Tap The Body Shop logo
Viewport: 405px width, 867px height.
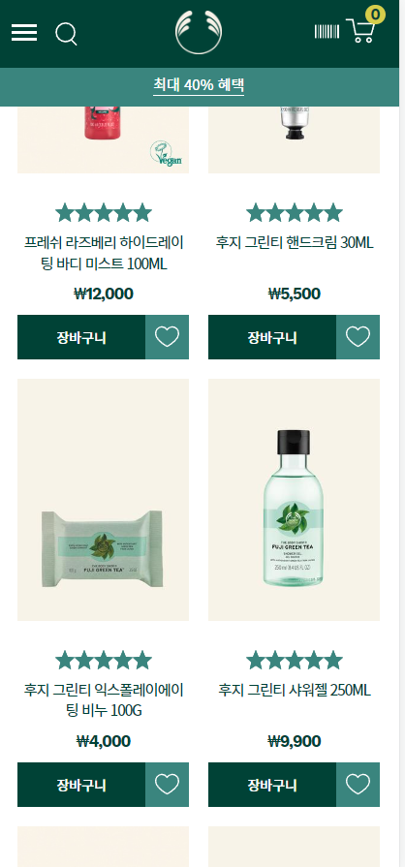click(x=199, y=33)
